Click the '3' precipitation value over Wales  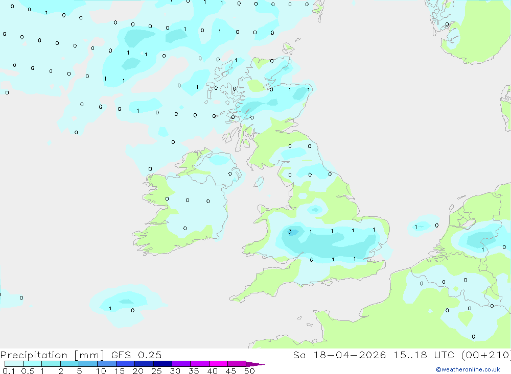pyautogui.click(x=290, y=232)
